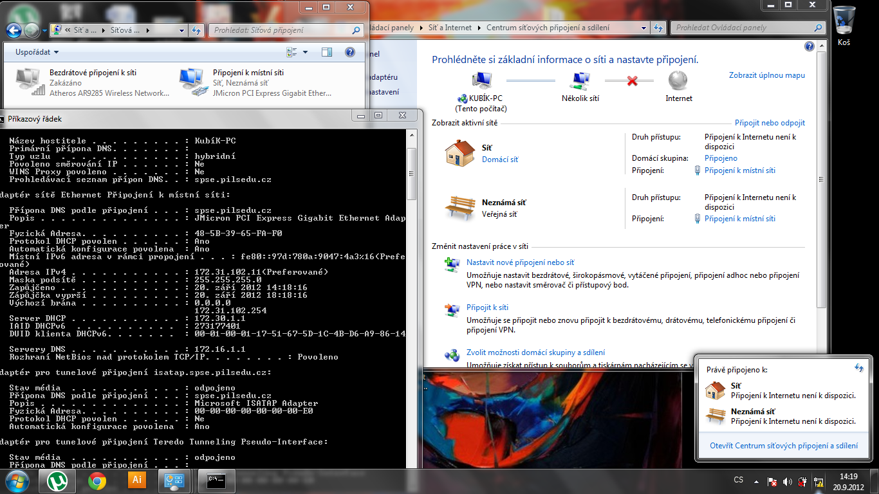Refresh the Síťová připojení address bar
This screenshot has width=879, height=494.
pos(196,30)
